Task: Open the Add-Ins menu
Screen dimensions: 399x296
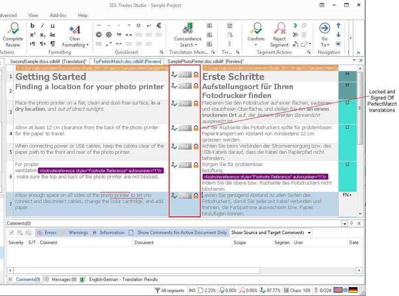Action: coord(58,15)
